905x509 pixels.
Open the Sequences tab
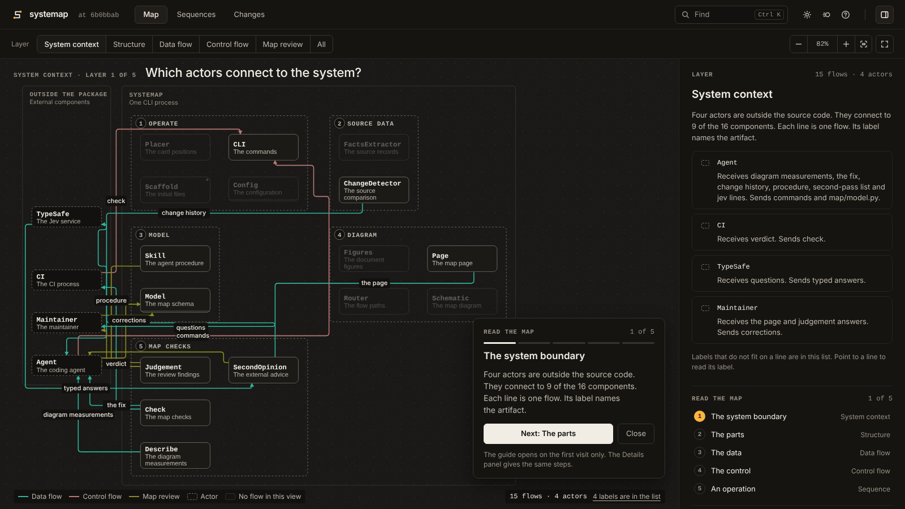point(196,15)
